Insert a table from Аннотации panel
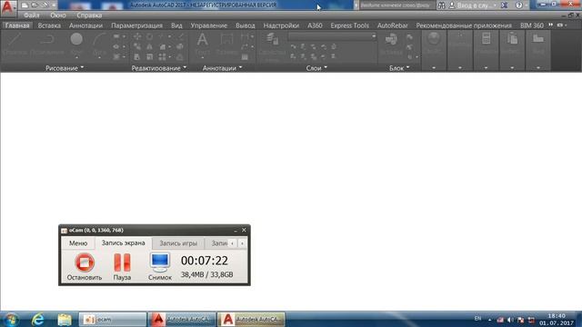The height and width of the screenshot is (327, 582). (245, 57)
